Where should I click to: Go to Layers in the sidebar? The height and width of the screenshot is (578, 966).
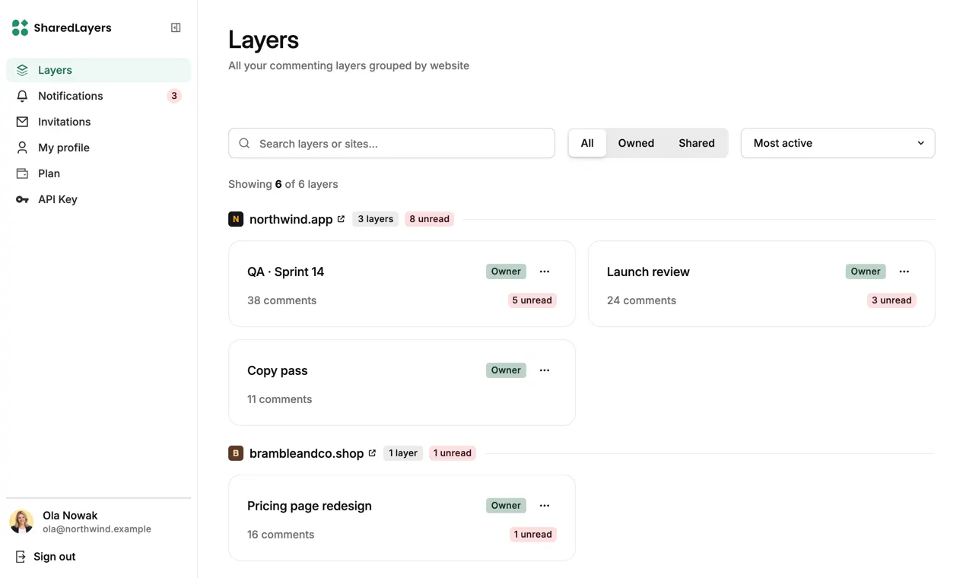point(99,70)
